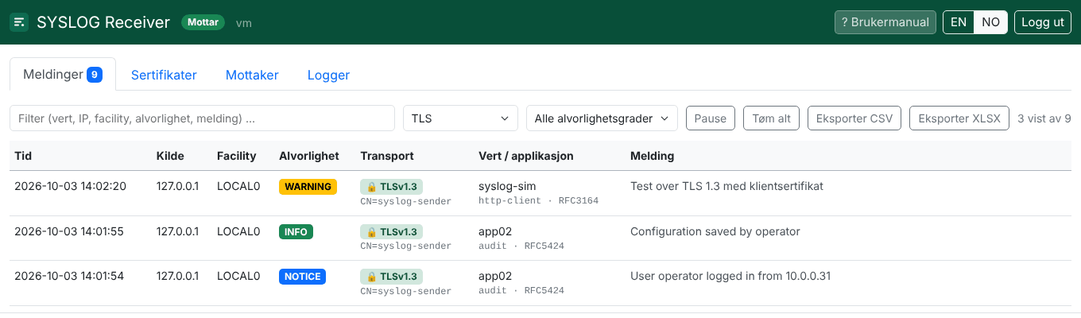Open the Alle alvorlighetsgrader dropdown

point(602,118)
